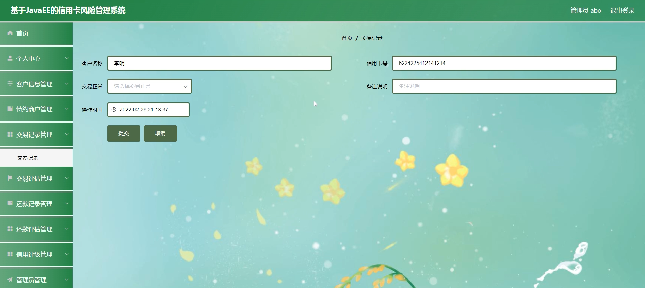Click the chat icon beside 还款记录管理

click(x=10, y=203)
